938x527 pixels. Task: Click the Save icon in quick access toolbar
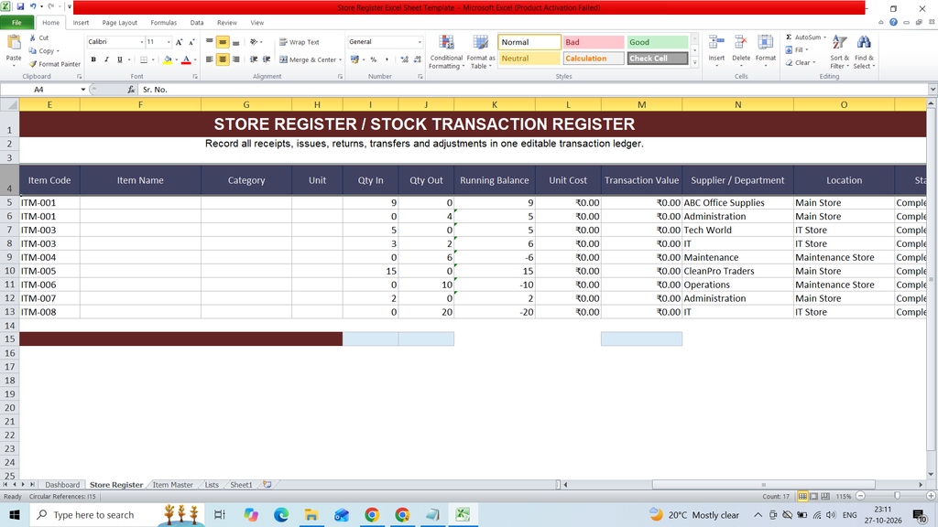(20, 6)
